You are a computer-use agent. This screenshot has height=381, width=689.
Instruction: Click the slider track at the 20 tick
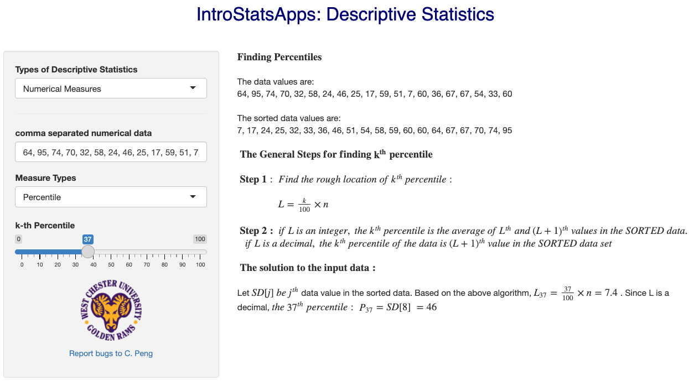click(58, 252)
